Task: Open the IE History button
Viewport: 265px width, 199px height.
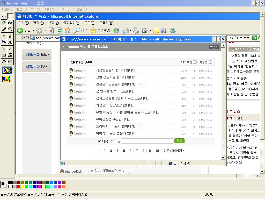Action: coord(116,31)
